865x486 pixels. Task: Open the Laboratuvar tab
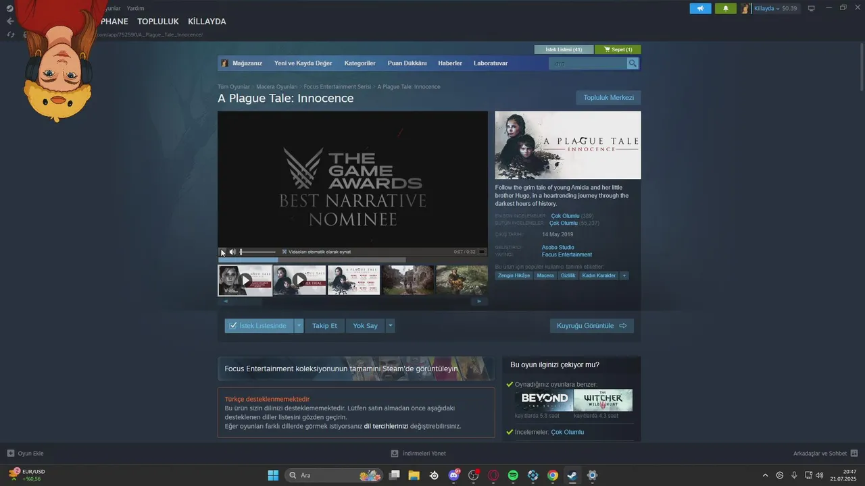(x=491, y=63)
